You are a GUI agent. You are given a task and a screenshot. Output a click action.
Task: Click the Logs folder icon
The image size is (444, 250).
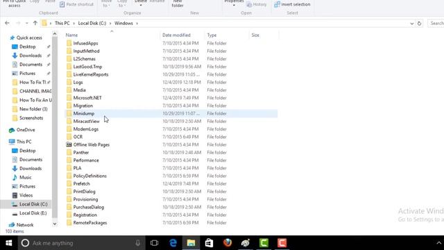tap(69, 82)
